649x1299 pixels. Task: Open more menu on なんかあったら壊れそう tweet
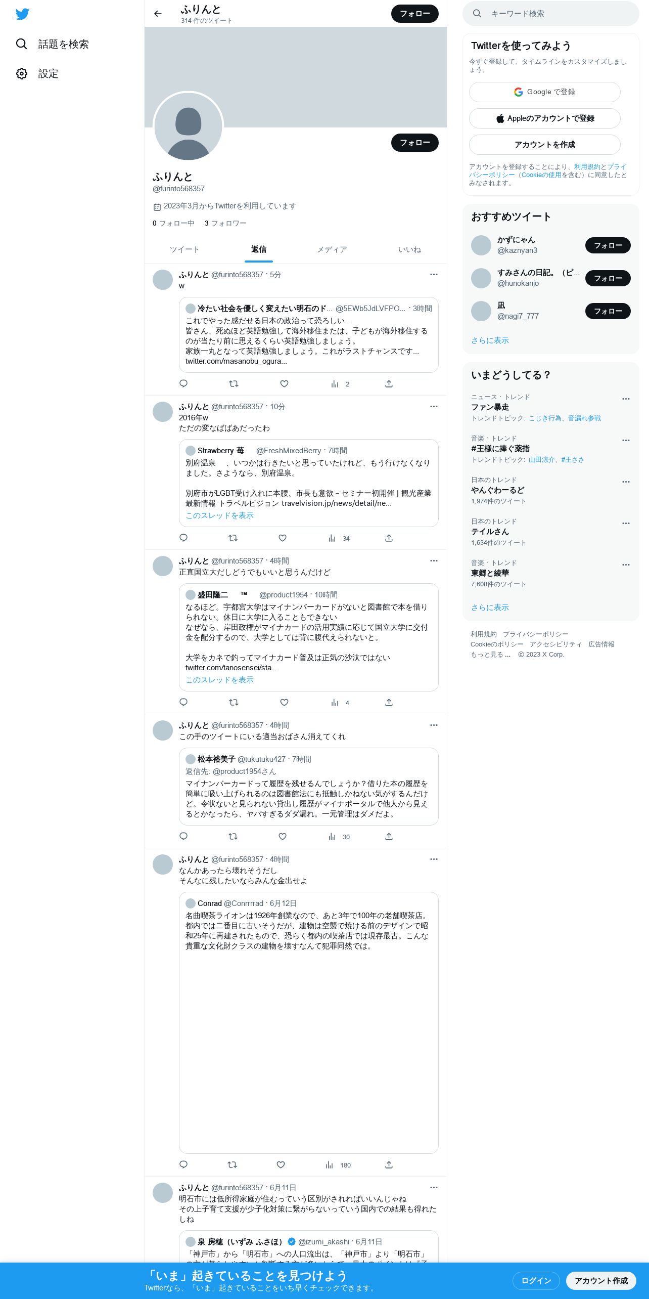(x=434, y=859)
